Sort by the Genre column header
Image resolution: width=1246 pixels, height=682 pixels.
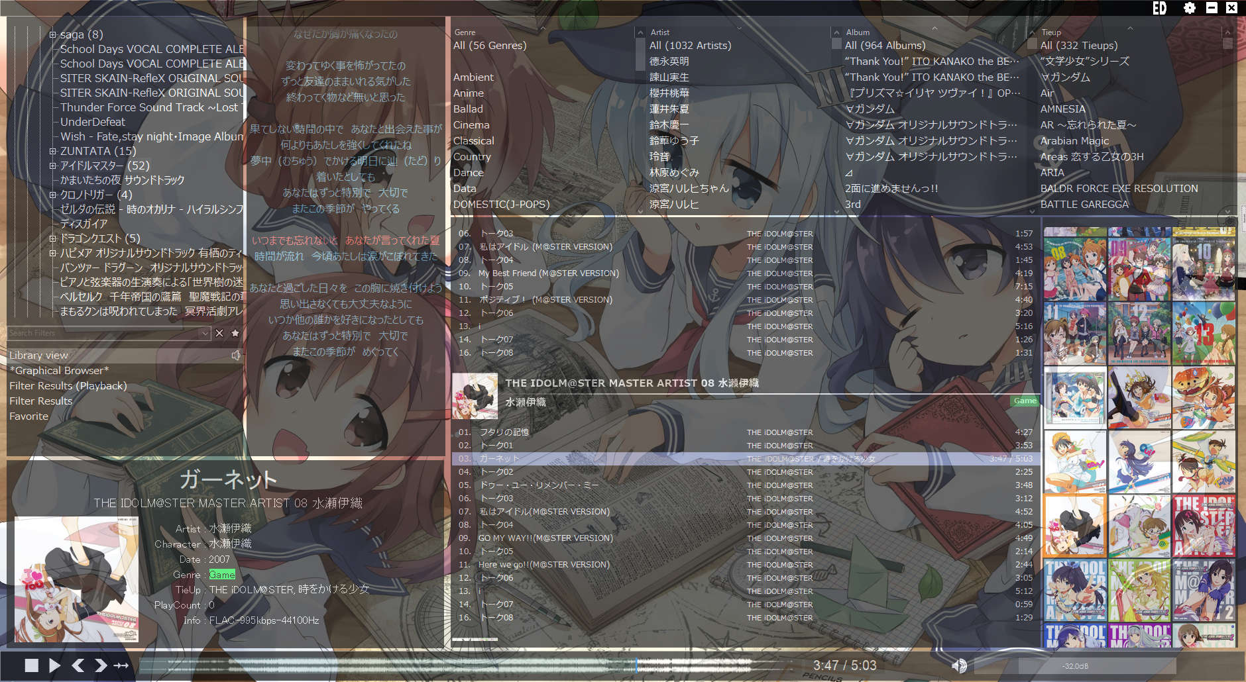click(465, 32)
